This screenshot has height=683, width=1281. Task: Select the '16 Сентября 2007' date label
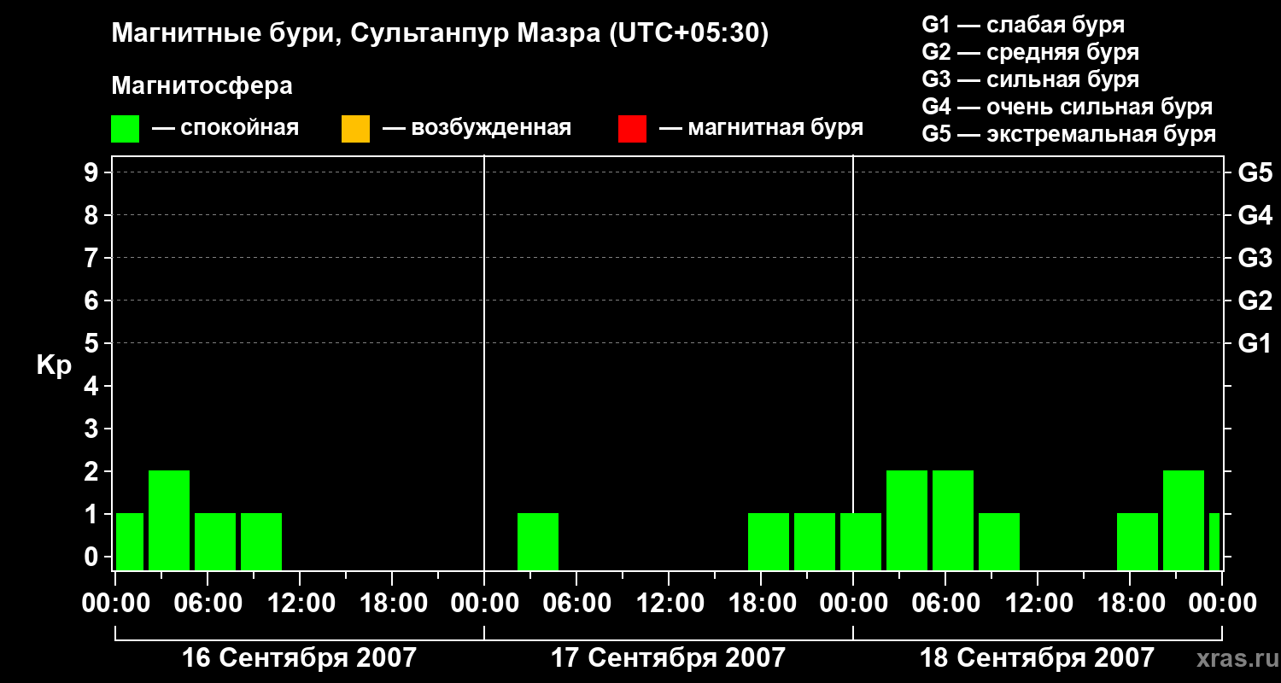(299, 658)
